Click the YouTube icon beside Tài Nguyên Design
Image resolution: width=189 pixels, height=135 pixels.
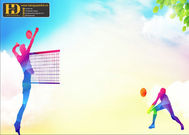tap(24, 11)
